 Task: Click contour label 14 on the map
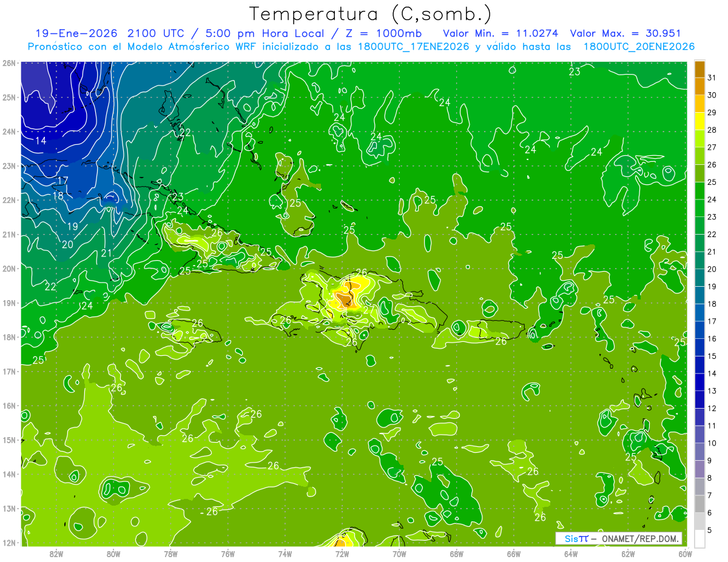41,141
